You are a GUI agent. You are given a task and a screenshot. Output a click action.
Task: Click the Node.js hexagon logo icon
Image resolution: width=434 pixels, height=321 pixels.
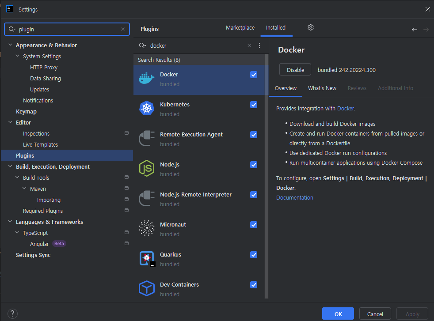[x=146, y=168]
